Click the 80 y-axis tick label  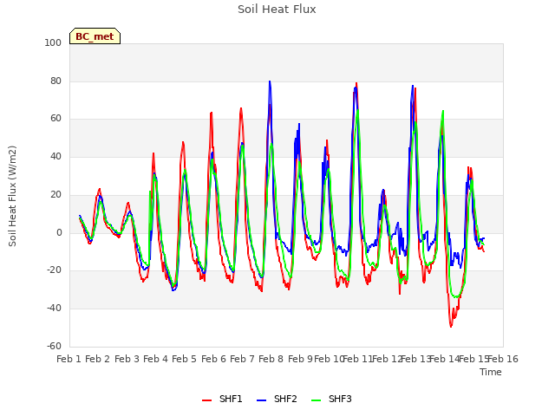tap(55, 81)
